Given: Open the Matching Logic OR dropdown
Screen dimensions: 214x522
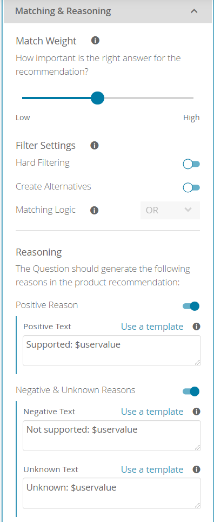Looking at the screenshot, I should 170,210.
